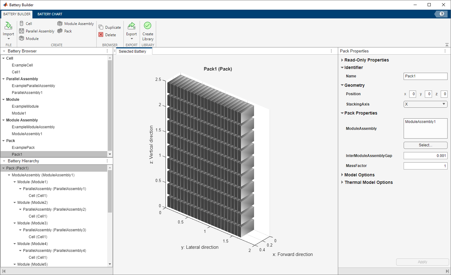Click Create Library icon

tap(148, 26)
